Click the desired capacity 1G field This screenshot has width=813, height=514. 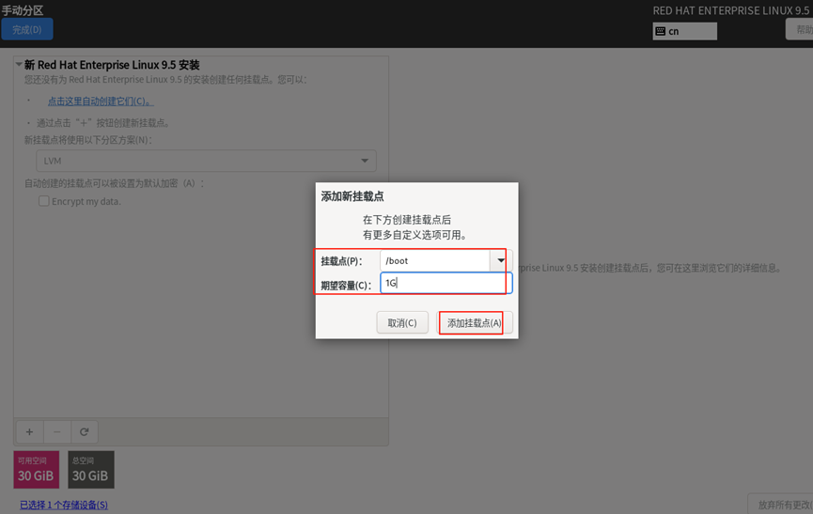coord(446,283)
